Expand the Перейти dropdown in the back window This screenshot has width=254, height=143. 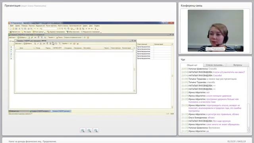tap(51, 37)
